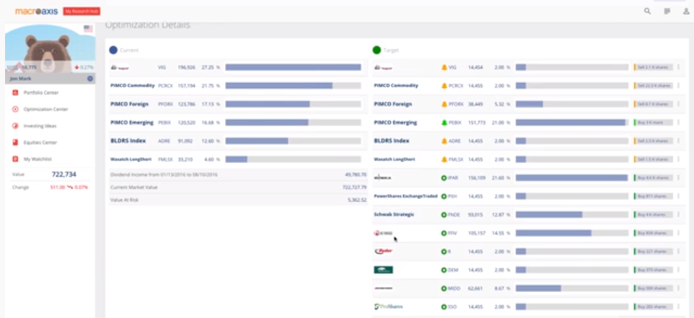The image size is (694, 318).
Task: Click the green plus icon next to IPAR
Action: [444, 178]
